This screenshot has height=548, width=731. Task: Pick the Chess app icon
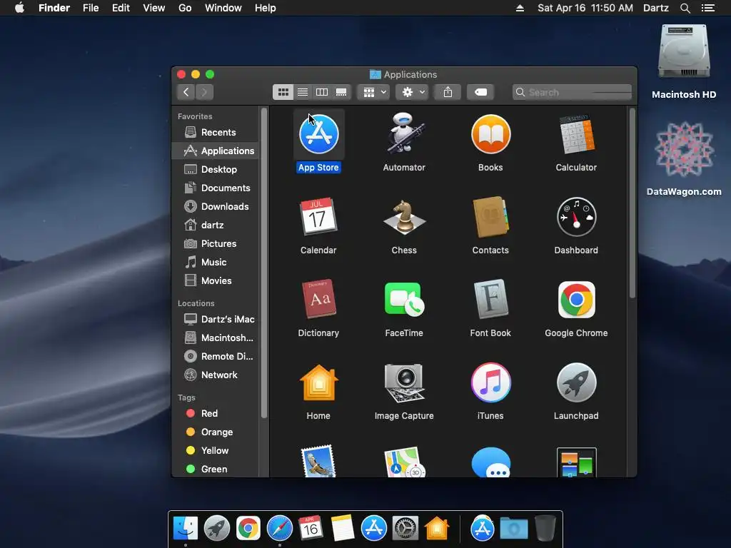[x=404, y=217]
